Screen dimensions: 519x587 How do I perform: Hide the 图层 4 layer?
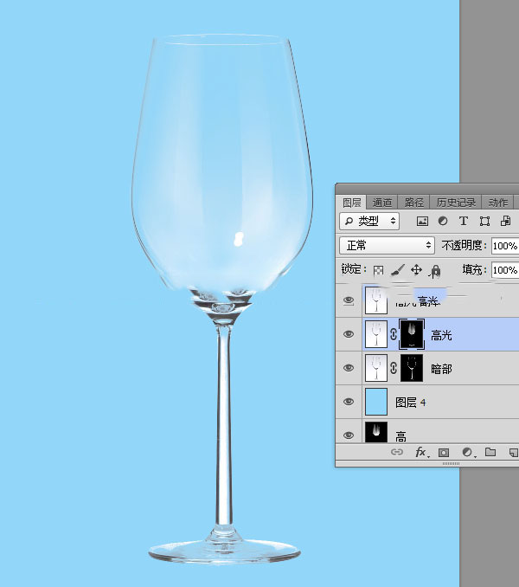[349, 402]
